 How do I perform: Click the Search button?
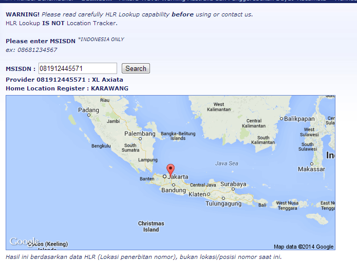136,68
